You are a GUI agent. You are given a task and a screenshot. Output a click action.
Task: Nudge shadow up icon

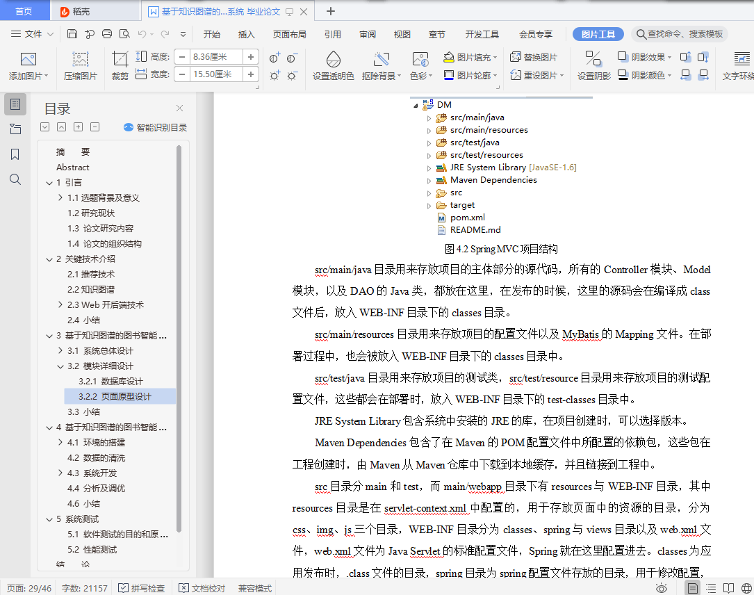pyautogui.click(x=685, y=57)
